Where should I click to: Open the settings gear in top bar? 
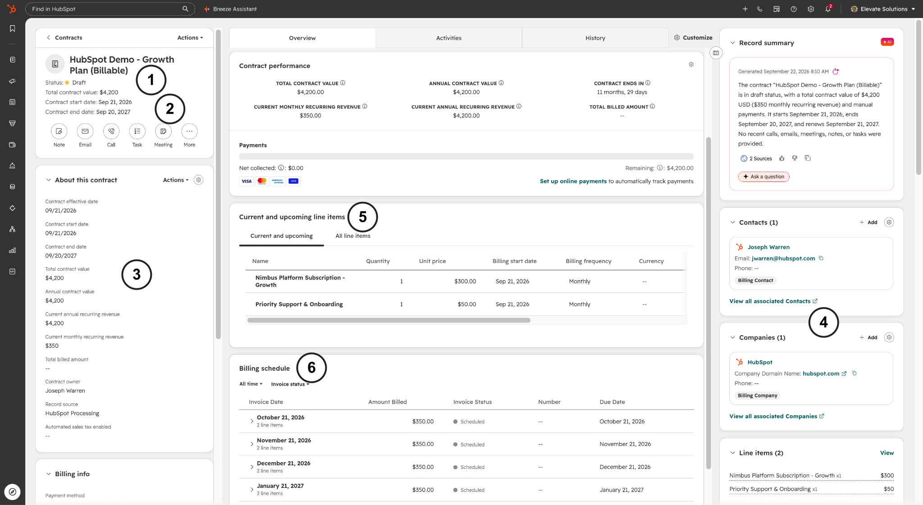pyautogui.click(x=811, y=9)
